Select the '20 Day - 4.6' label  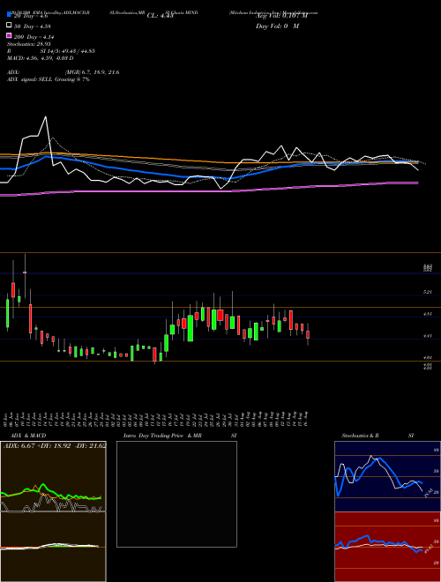click(31, 16)
